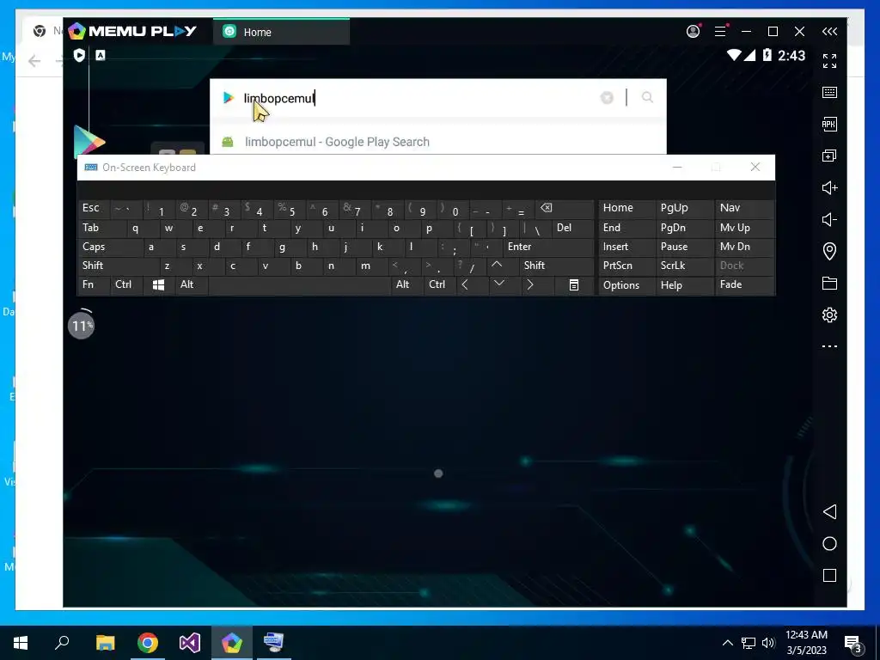Click the Fade key on on-screen keyboard
Screen dimensions: 880x660
[745, 285]
